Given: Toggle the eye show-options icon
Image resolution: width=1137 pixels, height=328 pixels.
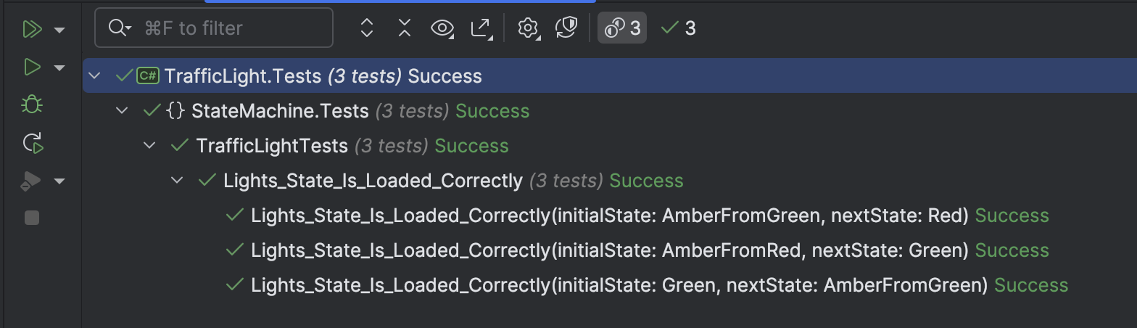Looking at the screenshot, I should [442, 28].
